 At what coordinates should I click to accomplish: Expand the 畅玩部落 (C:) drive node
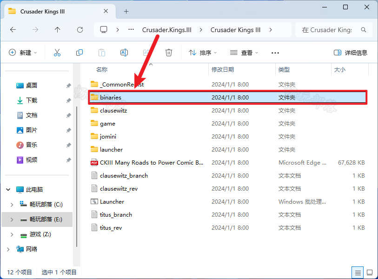[x=12, y=205]
